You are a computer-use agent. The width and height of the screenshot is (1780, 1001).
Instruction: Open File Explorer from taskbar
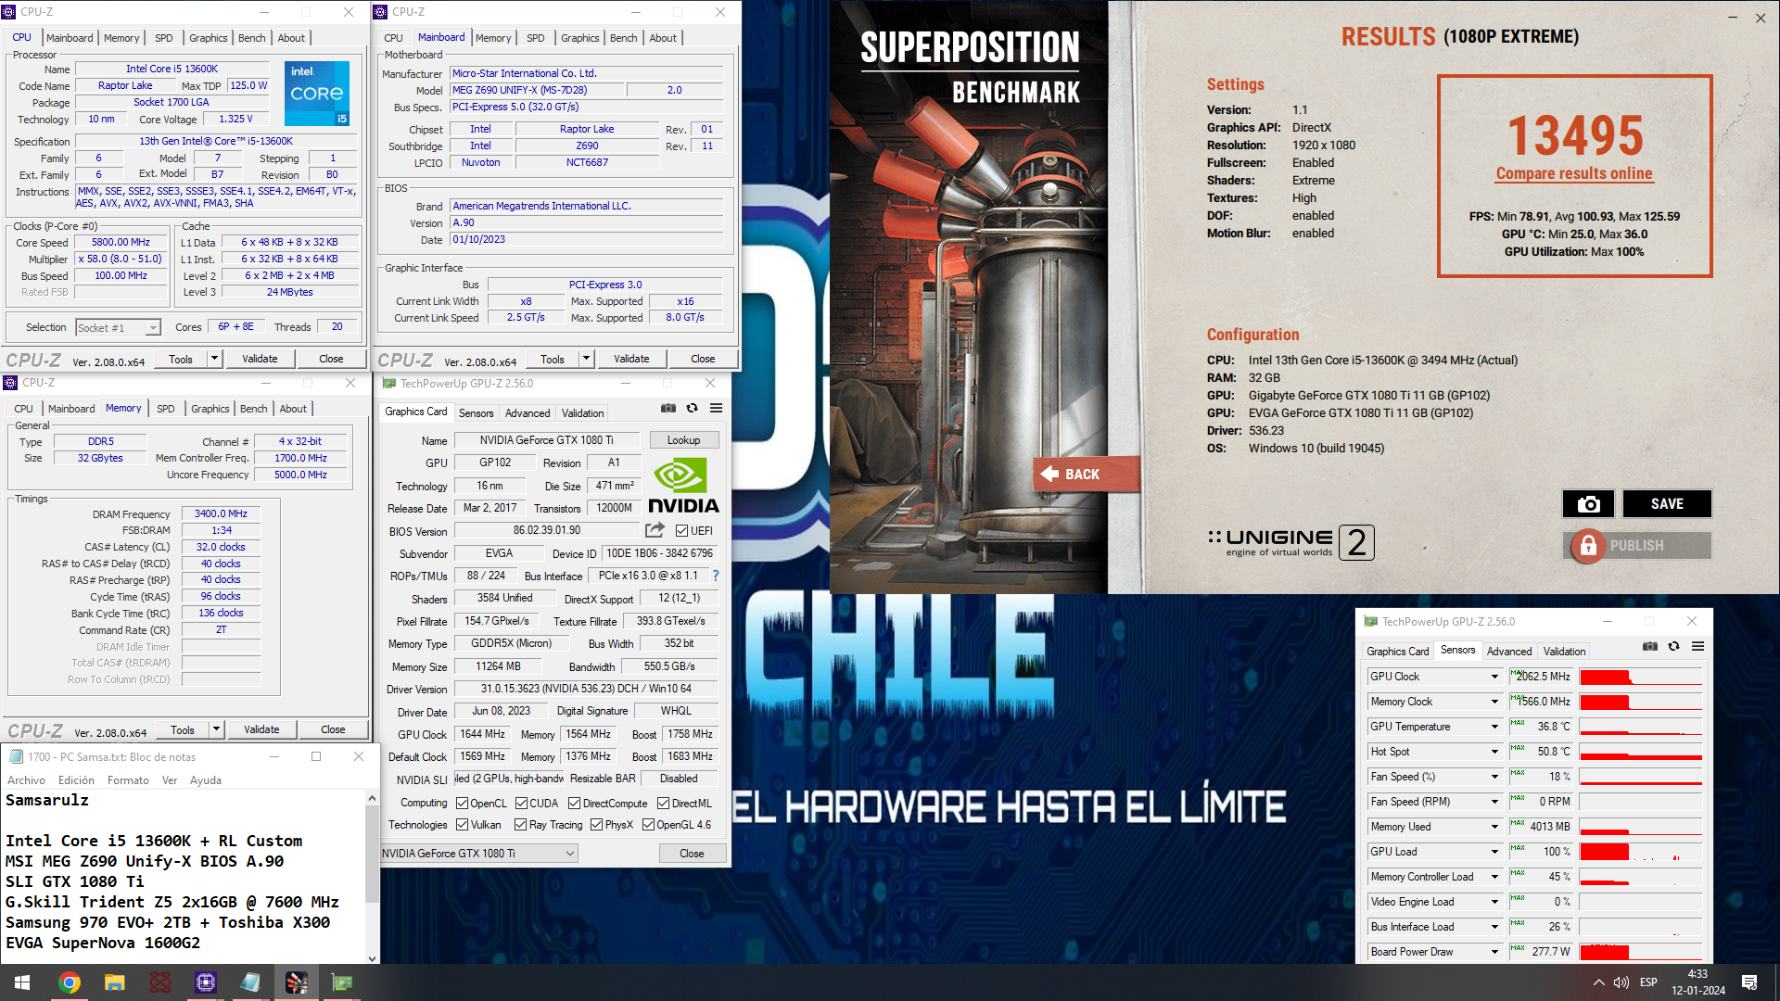pyautogui.click(x=114, y=982)
